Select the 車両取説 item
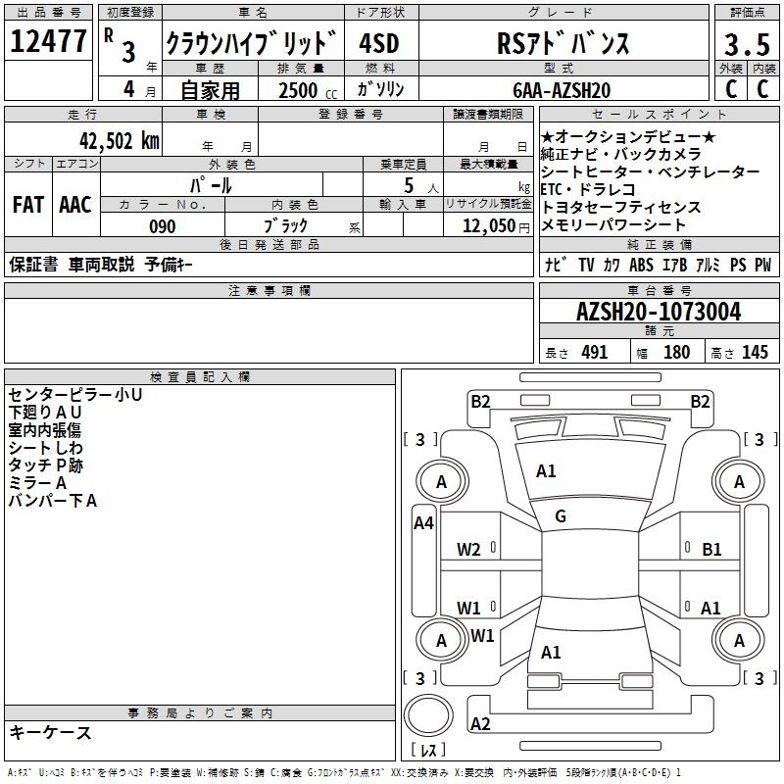The width and height of the screenshot is (784, 784). tap(101, 264)
